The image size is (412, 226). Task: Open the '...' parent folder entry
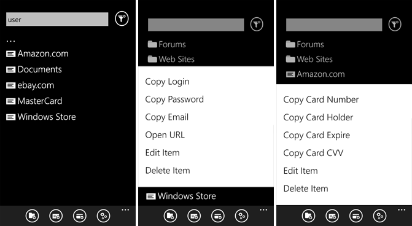point(11,41)
